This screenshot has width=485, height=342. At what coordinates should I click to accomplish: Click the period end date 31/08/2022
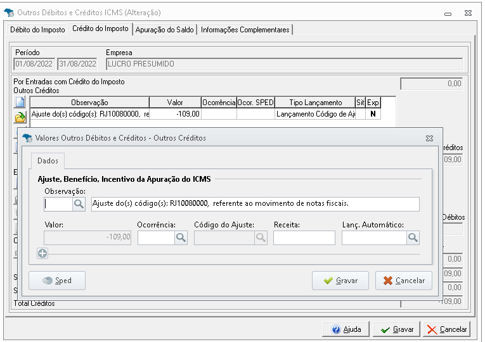[77, 64]
